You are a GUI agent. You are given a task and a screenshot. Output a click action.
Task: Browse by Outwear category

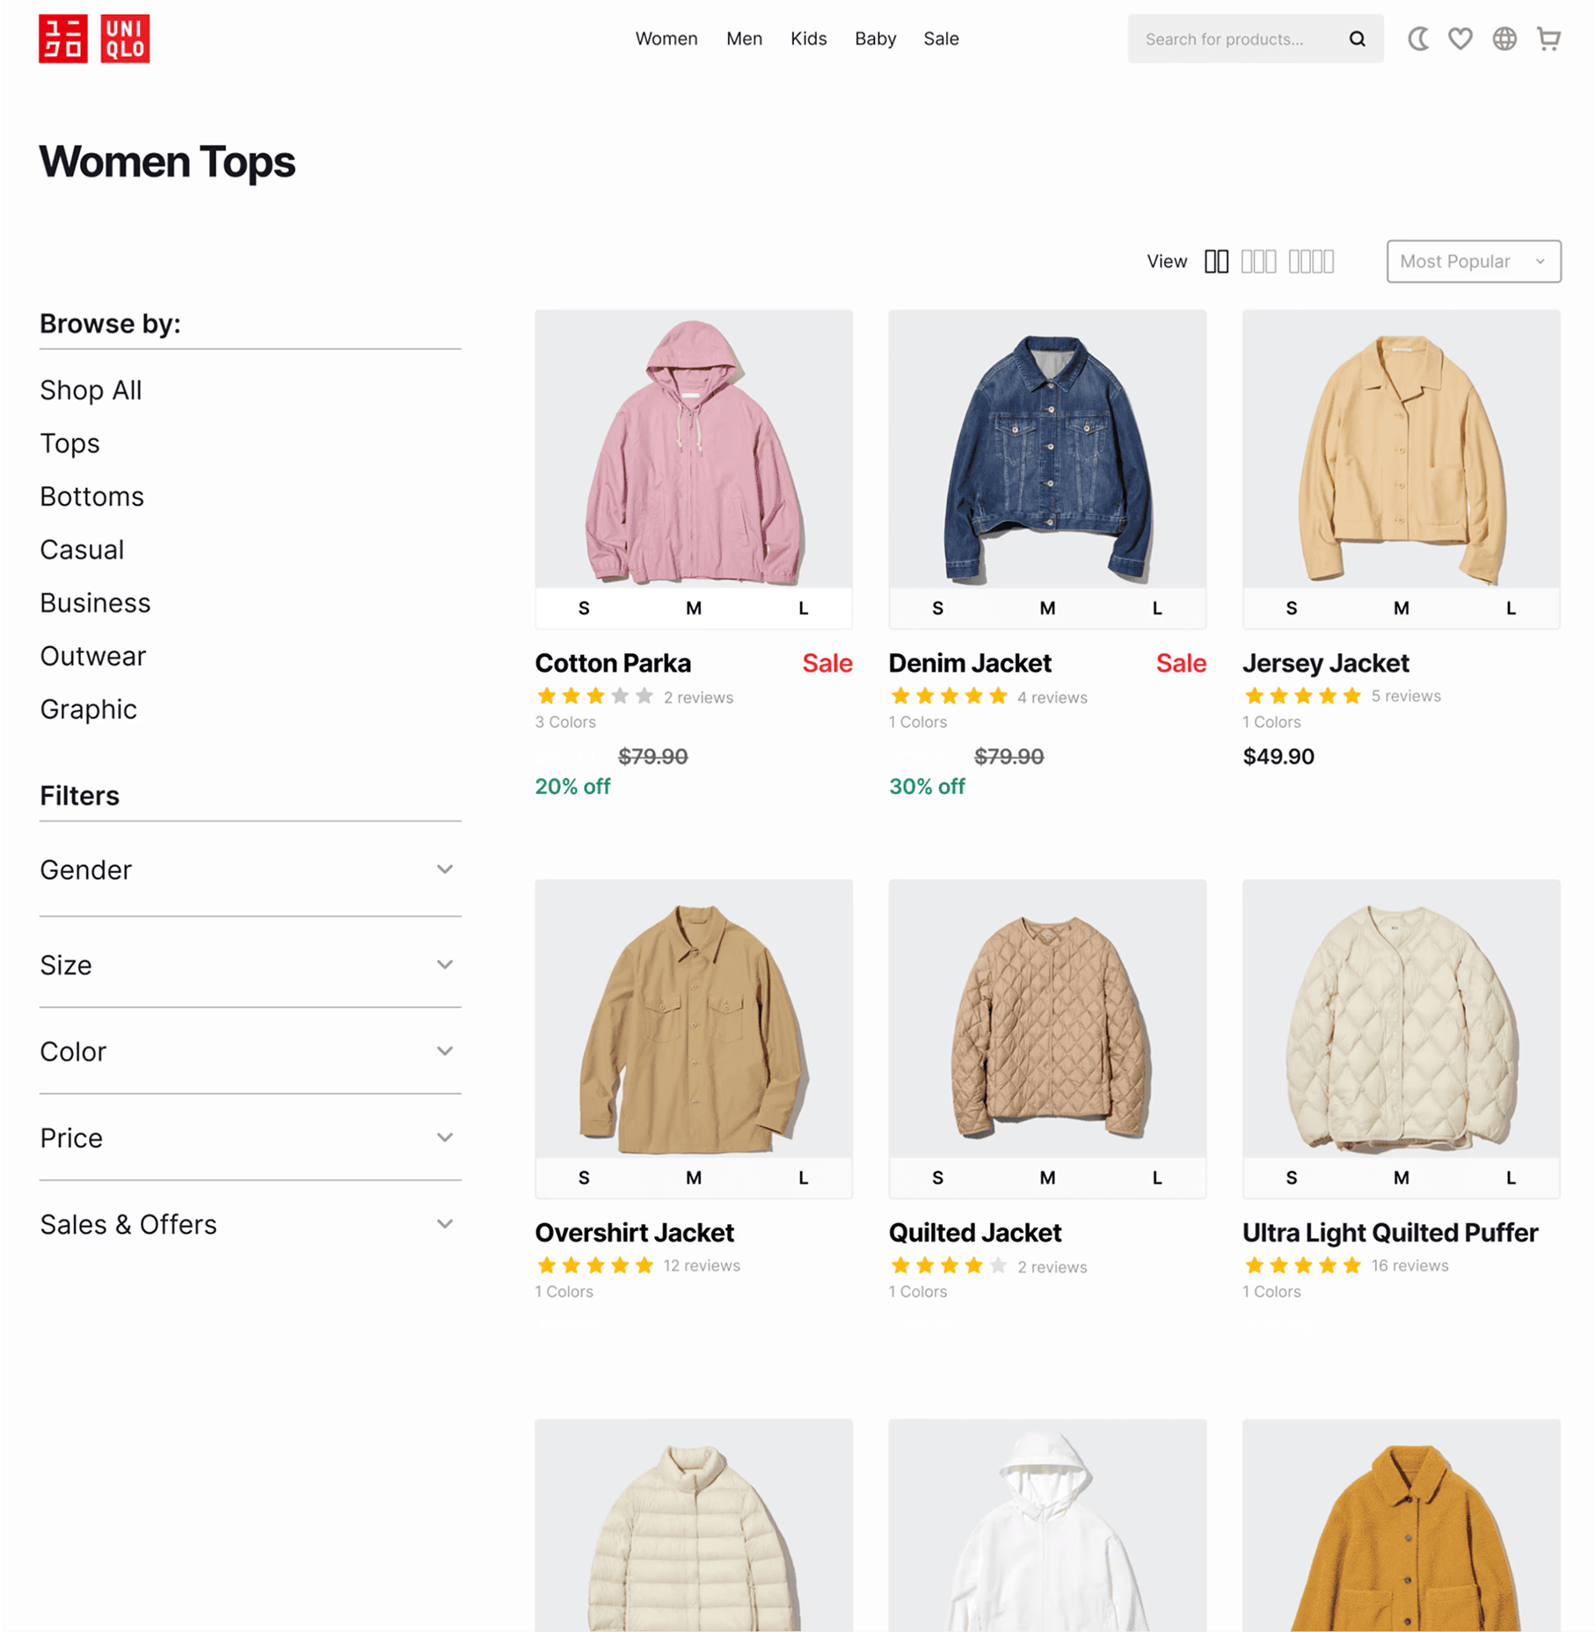(x=92, y=656)
